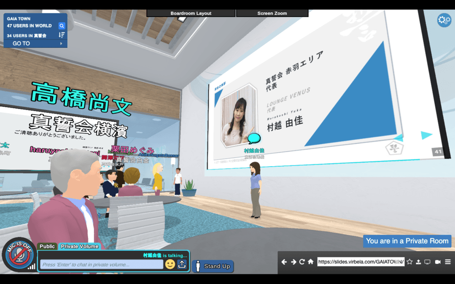Open the user search magnifier icon
Screen dimensions: 455x284
pos(61,26)
